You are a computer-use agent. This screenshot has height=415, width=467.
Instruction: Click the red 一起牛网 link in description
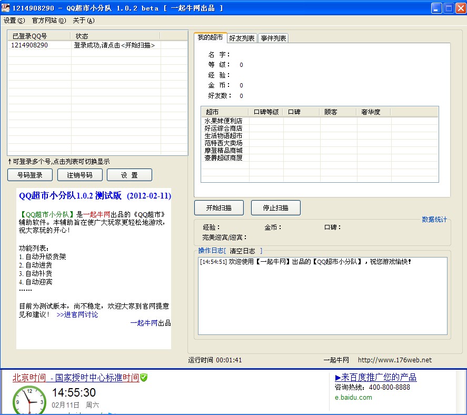point(97,214)
